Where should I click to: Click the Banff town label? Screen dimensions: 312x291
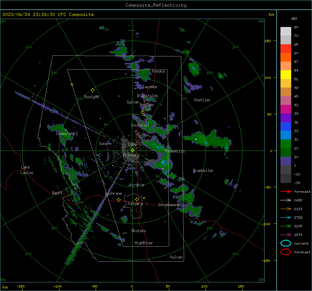coord(57,193)
